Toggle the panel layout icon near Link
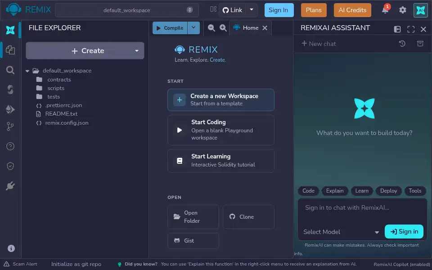 click(x=213, y=9)
